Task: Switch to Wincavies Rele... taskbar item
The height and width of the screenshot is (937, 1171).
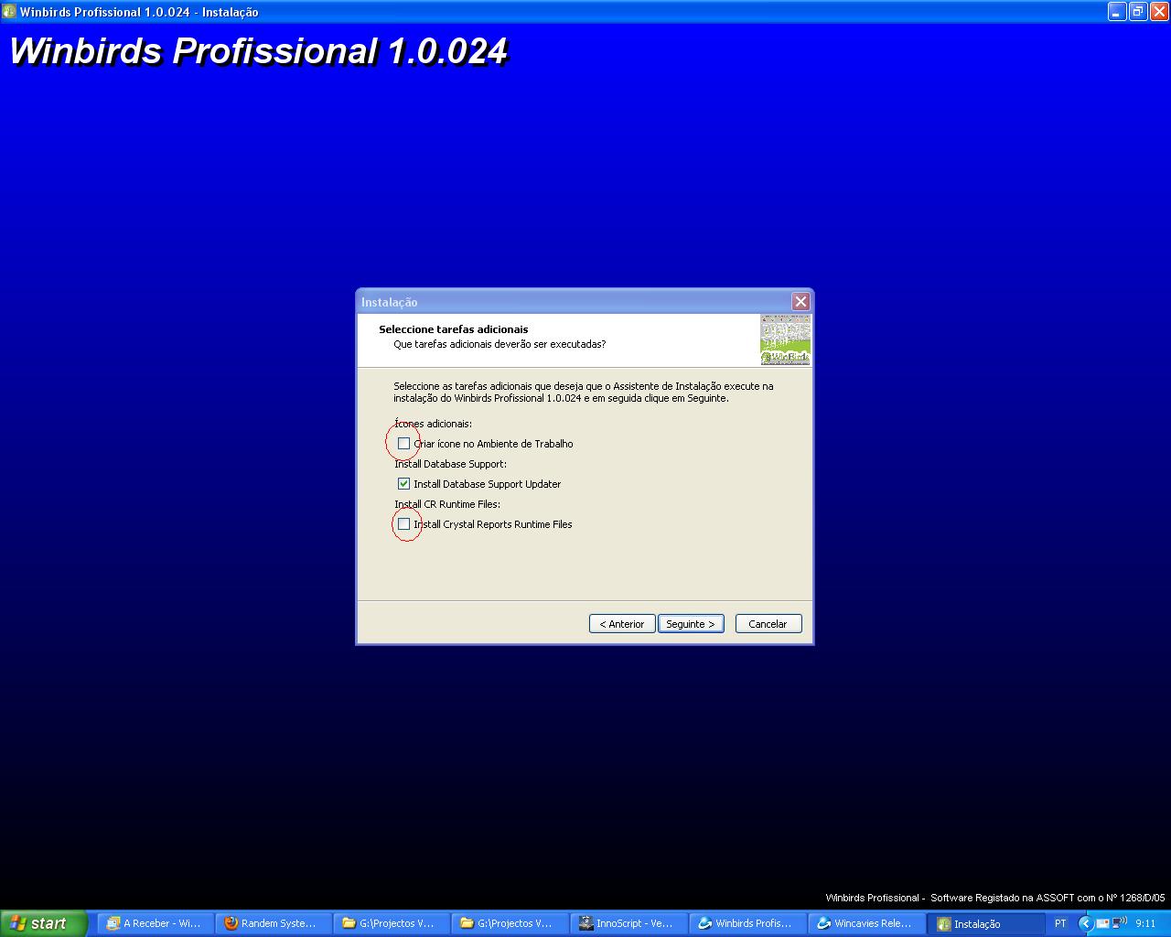Action: pos(865,923)
